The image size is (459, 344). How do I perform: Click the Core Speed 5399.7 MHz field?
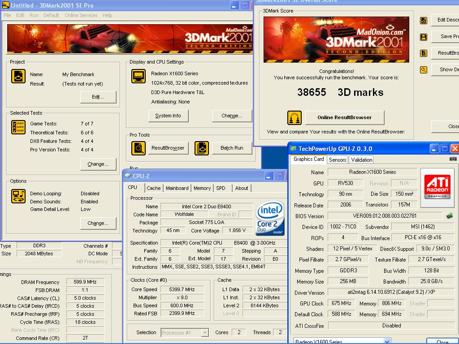click(182, 289)
